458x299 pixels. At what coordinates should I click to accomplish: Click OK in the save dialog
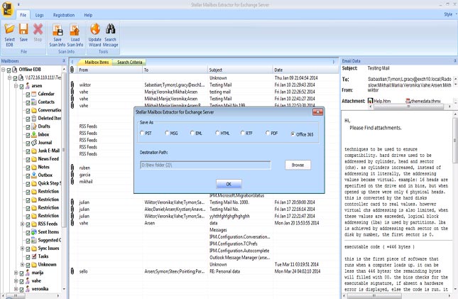pyautogui.click(x=229, y=184)
